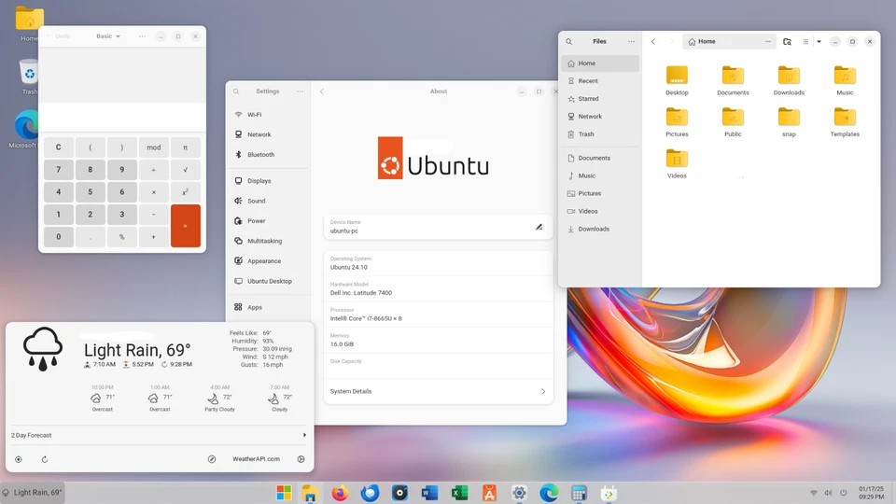This screenshot has width=896, height=504.
Task: Select Videos bookmark in Files sidebar
Action: [600, 212]
